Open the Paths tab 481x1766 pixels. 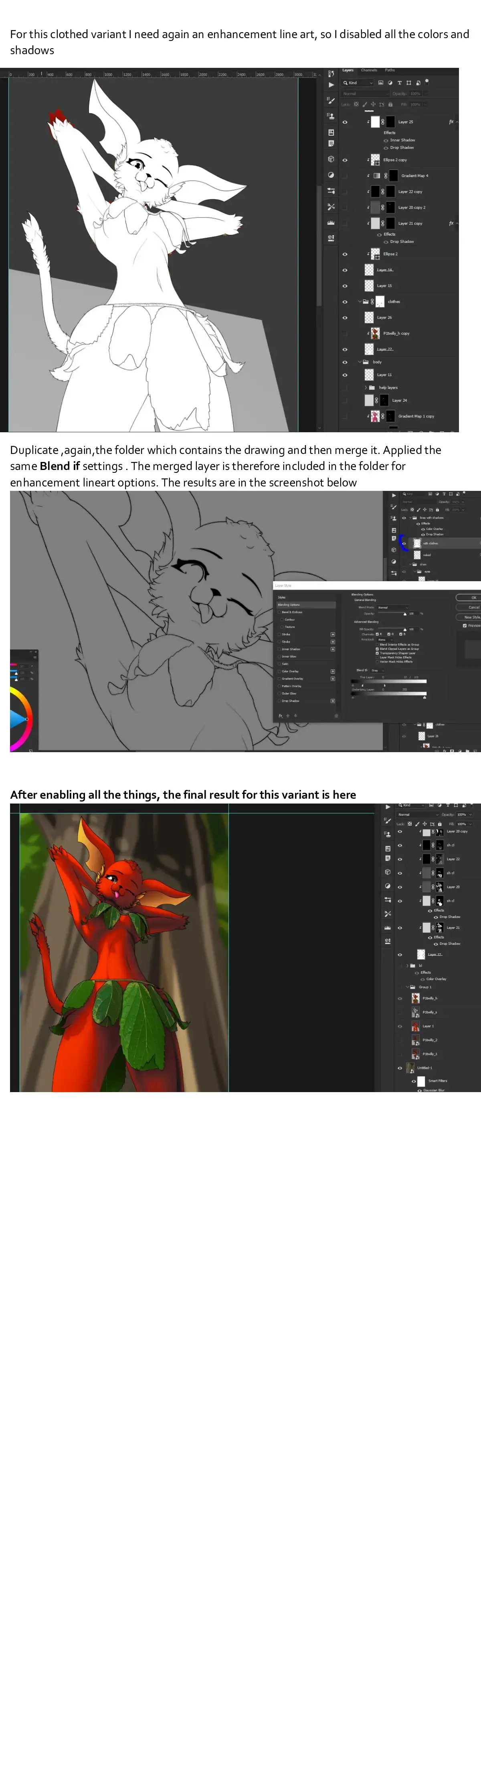(x=389, y=70)
